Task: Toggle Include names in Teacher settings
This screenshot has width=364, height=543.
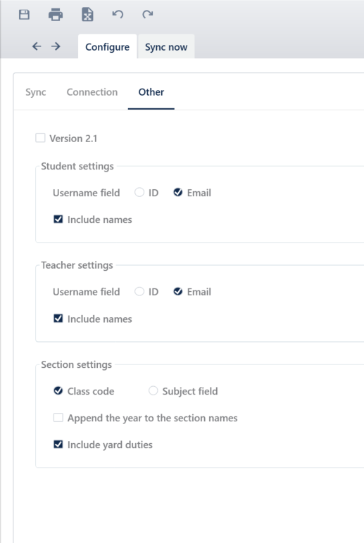Action: point(58,318)
